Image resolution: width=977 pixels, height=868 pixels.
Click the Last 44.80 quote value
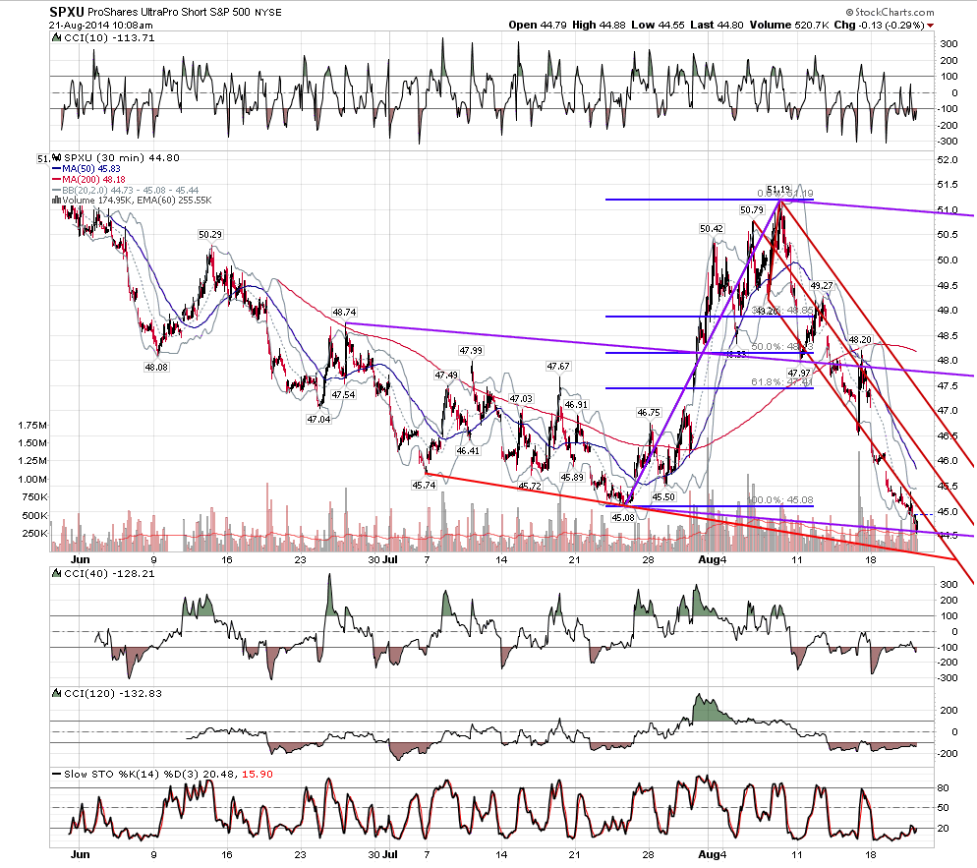point(718,25)
